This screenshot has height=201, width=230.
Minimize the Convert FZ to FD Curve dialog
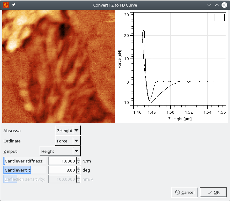click(x=209, y=5)
